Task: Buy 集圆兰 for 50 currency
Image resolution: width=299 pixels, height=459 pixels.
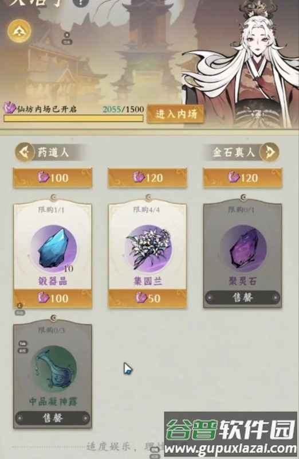Action: tap(148, 298)
